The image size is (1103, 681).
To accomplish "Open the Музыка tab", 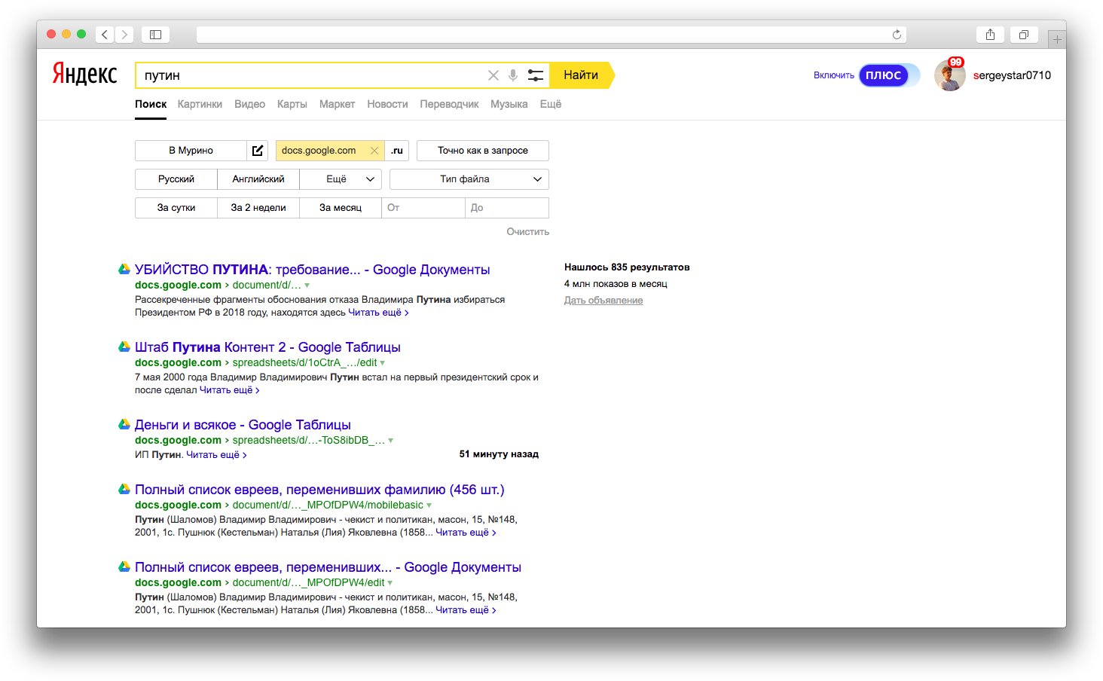I will [509, 104].
